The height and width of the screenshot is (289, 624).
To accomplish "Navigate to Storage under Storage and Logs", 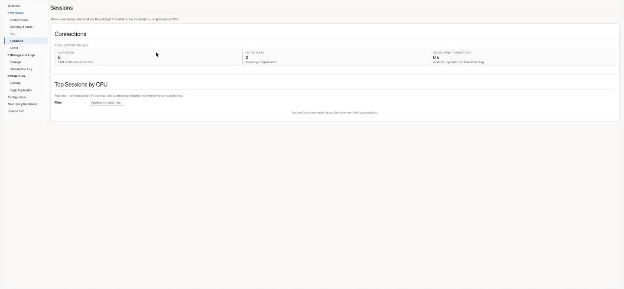I will point(16,62).
